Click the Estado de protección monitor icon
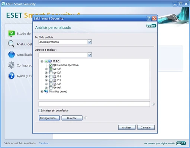The image size is (190, 148). (12, 34)
